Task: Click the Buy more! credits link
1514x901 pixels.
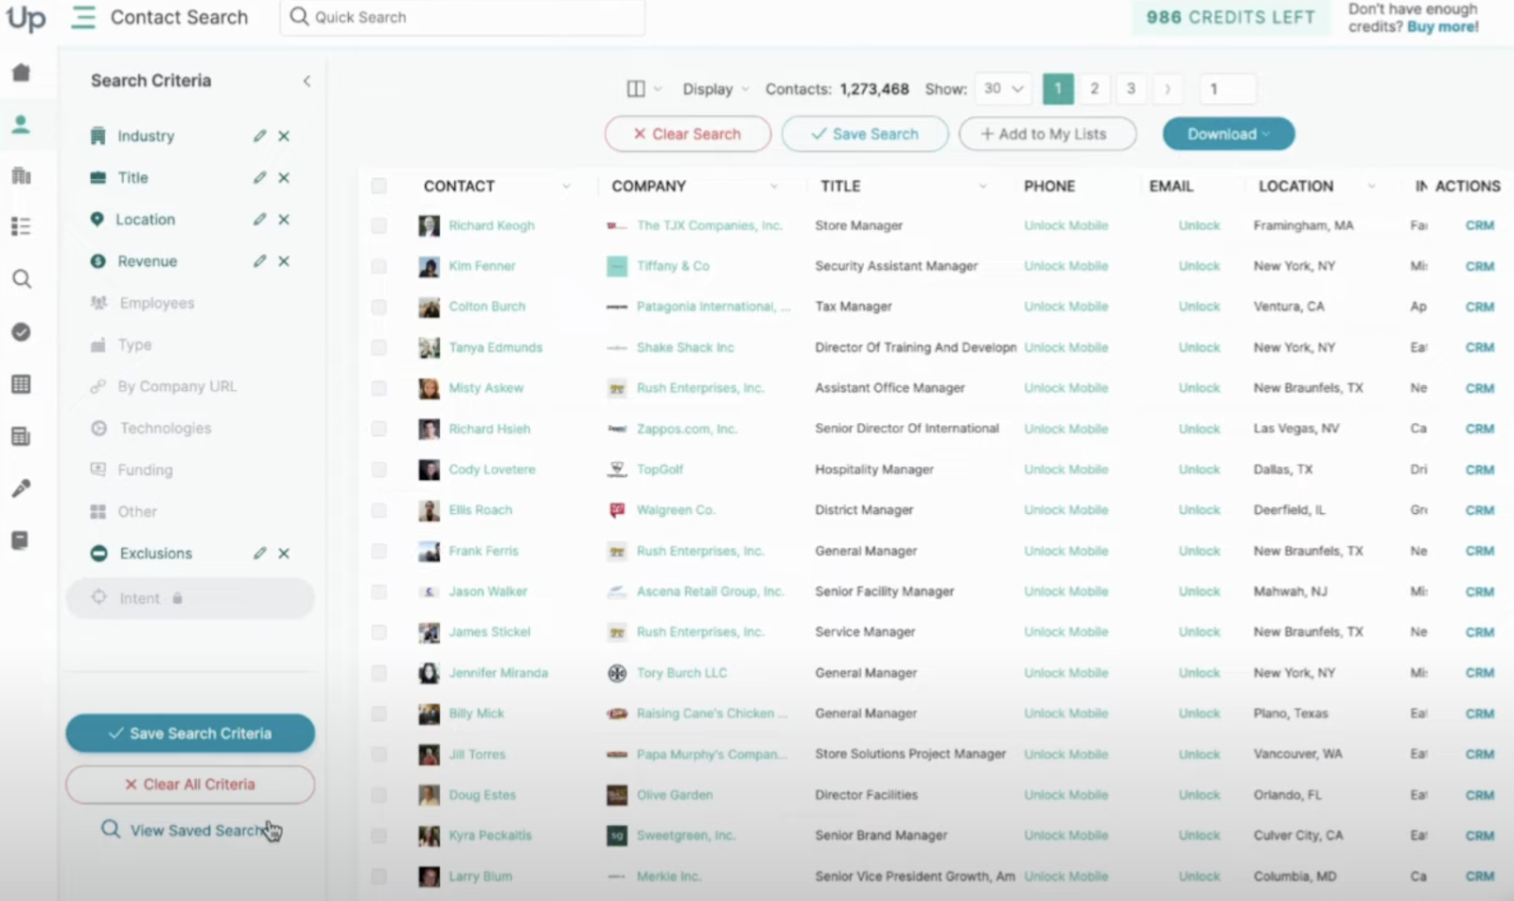Action: tap(1443, 26)
